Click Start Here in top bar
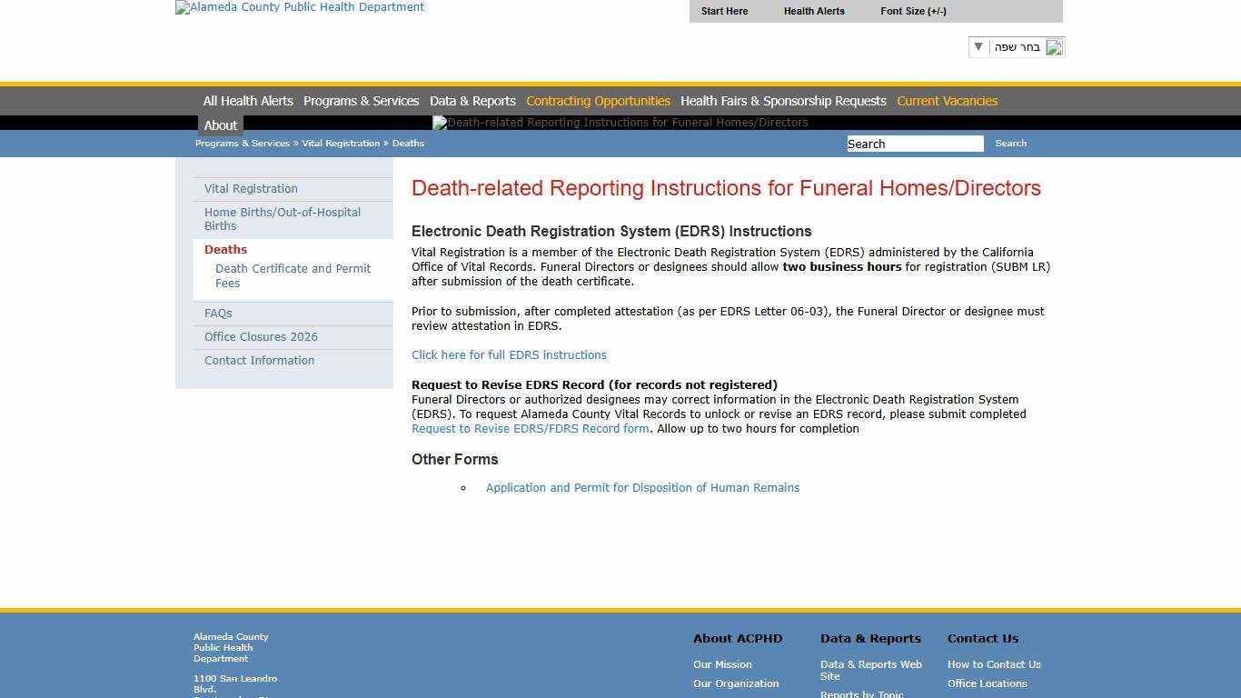 point(724,11)
